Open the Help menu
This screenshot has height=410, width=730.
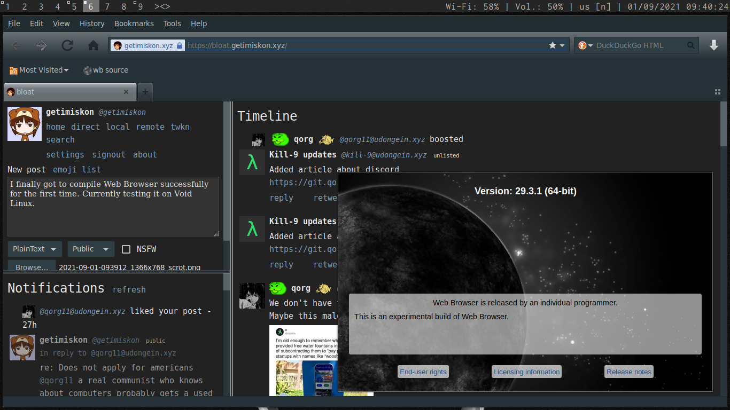199,23
